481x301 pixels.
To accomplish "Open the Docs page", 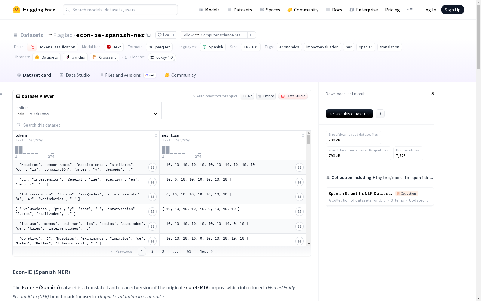I will [x=334, y=10].
